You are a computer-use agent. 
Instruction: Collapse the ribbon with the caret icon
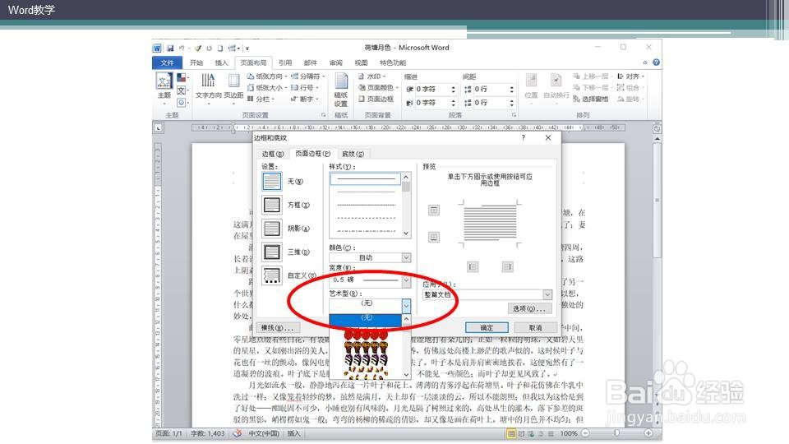pos(645,62)
